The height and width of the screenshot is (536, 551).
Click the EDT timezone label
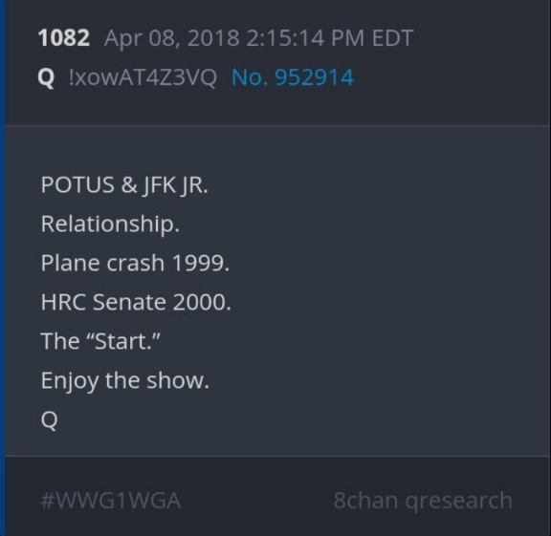[392, 38]
